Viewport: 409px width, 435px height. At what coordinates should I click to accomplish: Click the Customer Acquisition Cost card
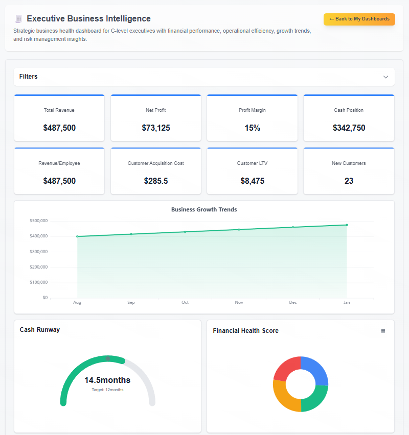tap(155, 171)
